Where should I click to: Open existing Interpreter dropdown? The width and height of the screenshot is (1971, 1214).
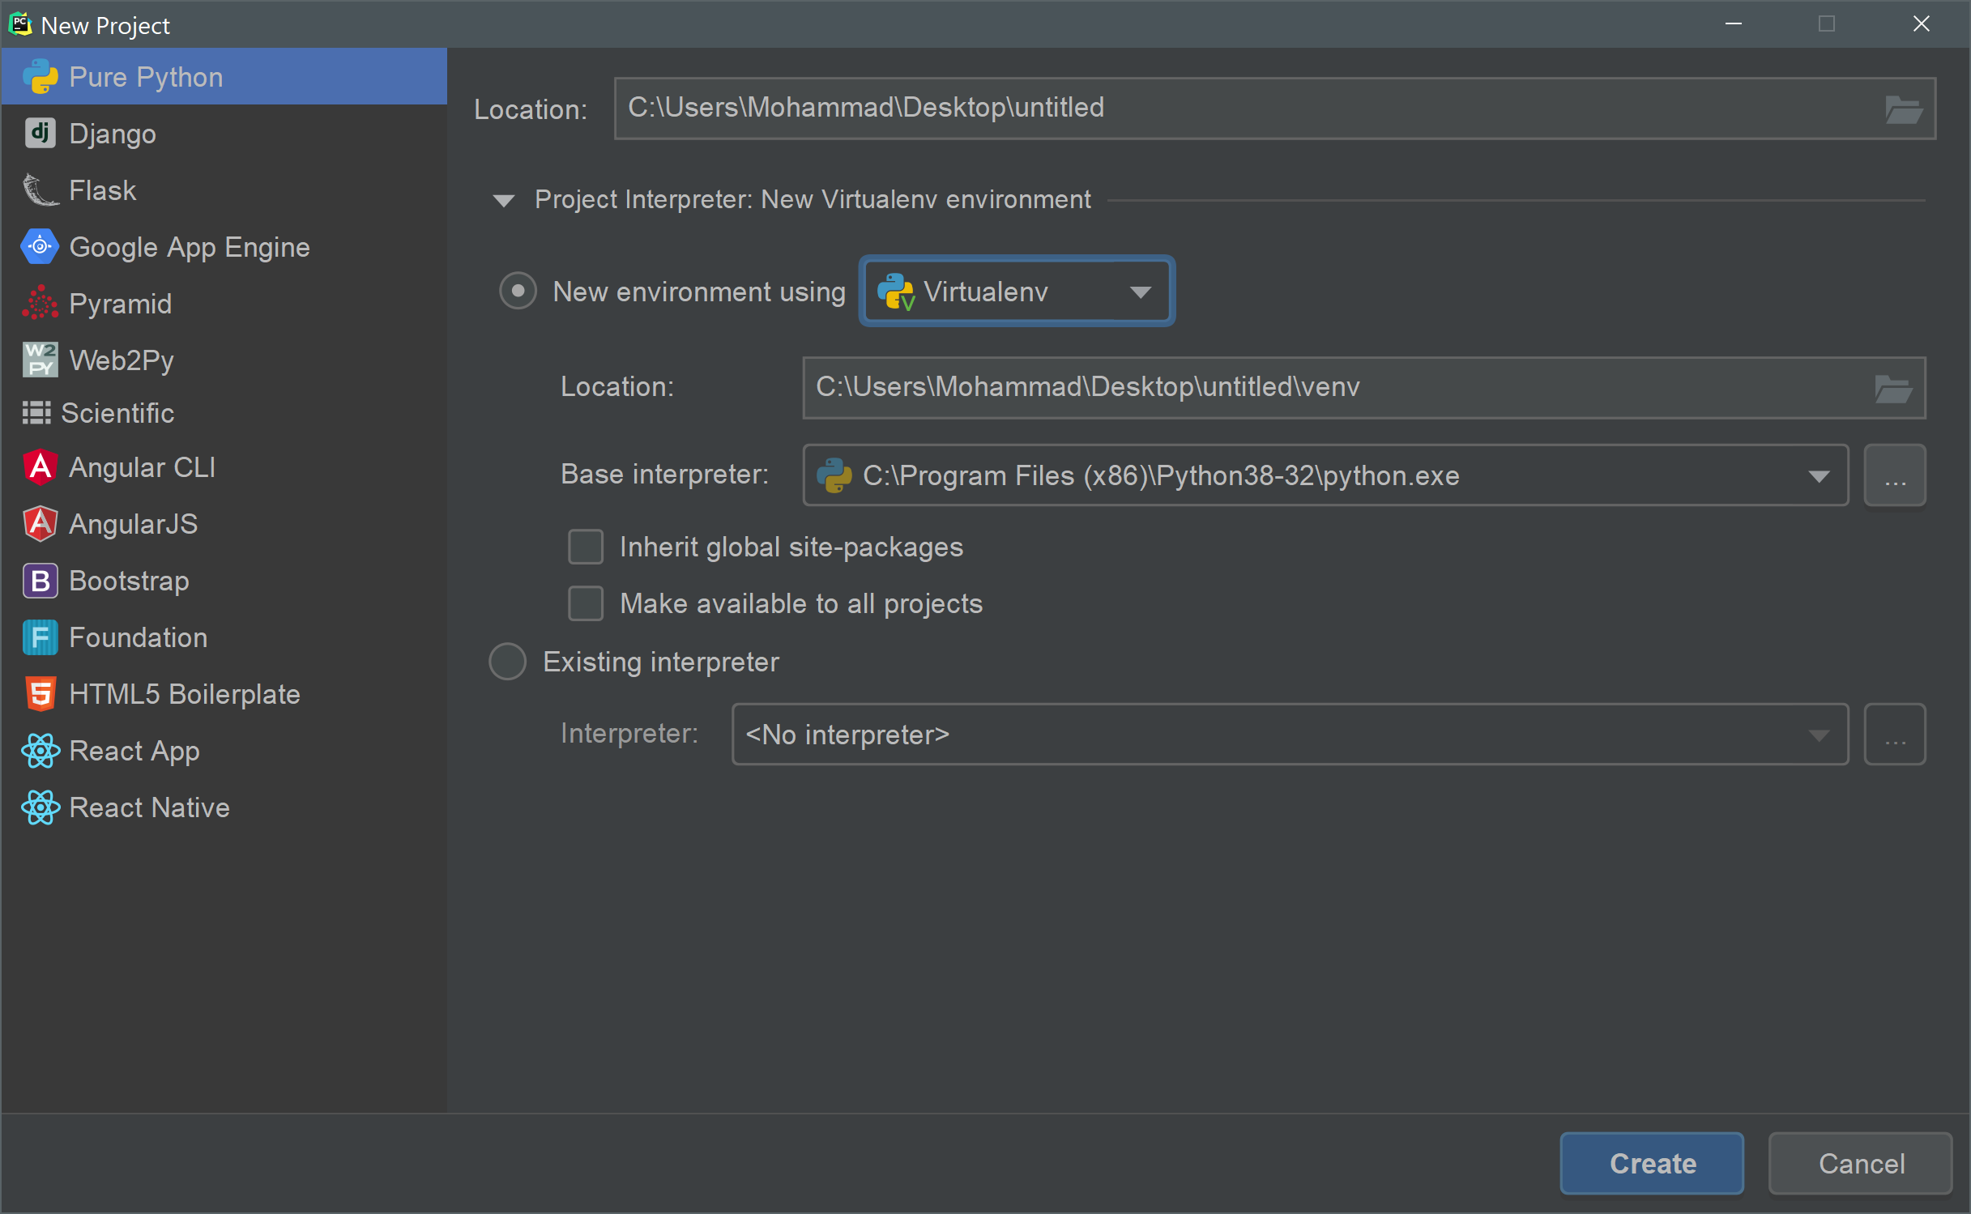click(x=1290, y=735)
